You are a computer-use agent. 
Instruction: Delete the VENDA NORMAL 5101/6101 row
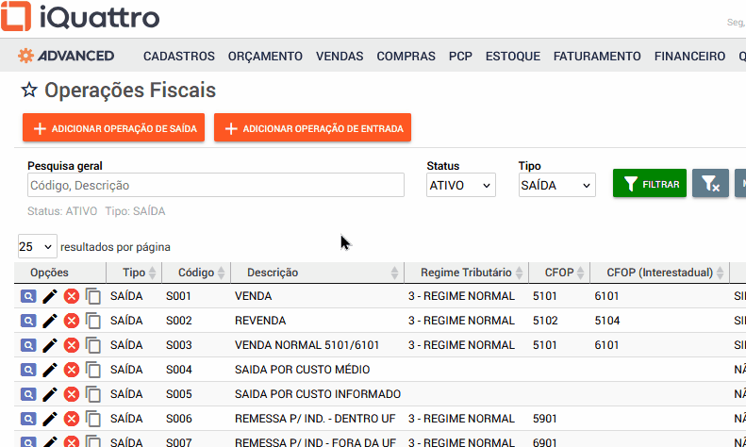coord(72,345)
